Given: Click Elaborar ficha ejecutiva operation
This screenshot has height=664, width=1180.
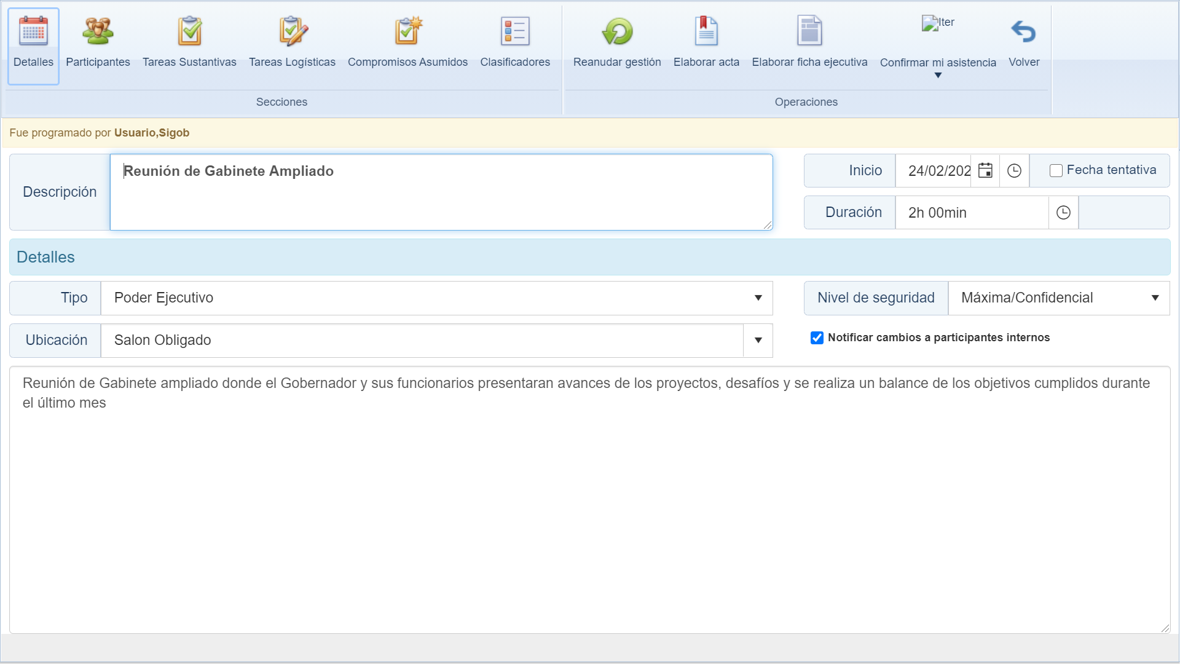Looking at the screenshot, I should [809, 45].
